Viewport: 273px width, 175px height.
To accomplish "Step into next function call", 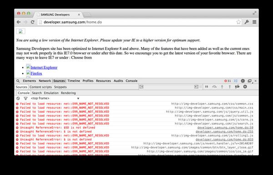I will coord(222,87).
